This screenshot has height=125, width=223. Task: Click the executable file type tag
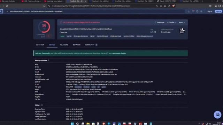tap(78, 87)
